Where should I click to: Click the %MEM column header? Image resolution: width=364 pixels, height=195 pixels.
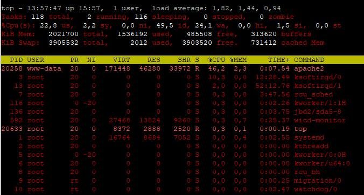click(238, 60)
